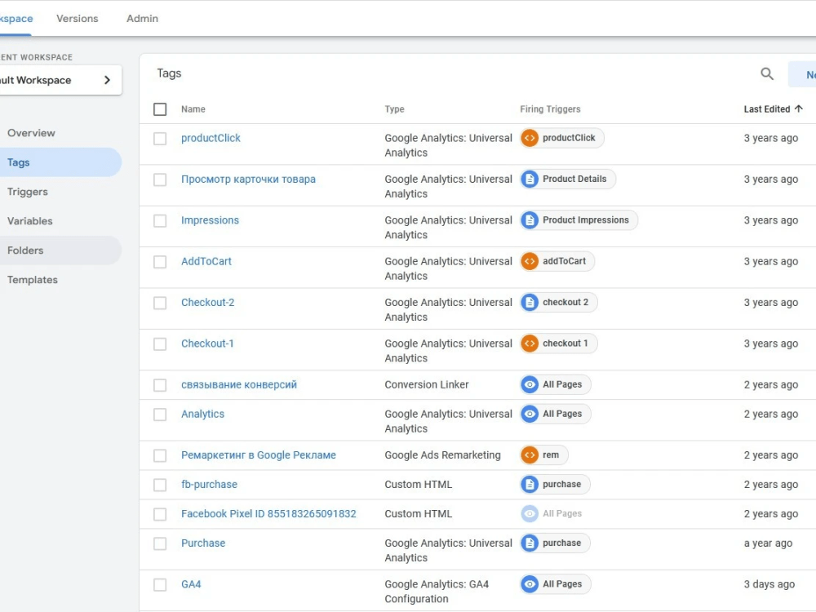The width and height of the screenshot is (816, 612).
Task: Click the Last Edited sort arrow
Action: click(x=798, y=109)
